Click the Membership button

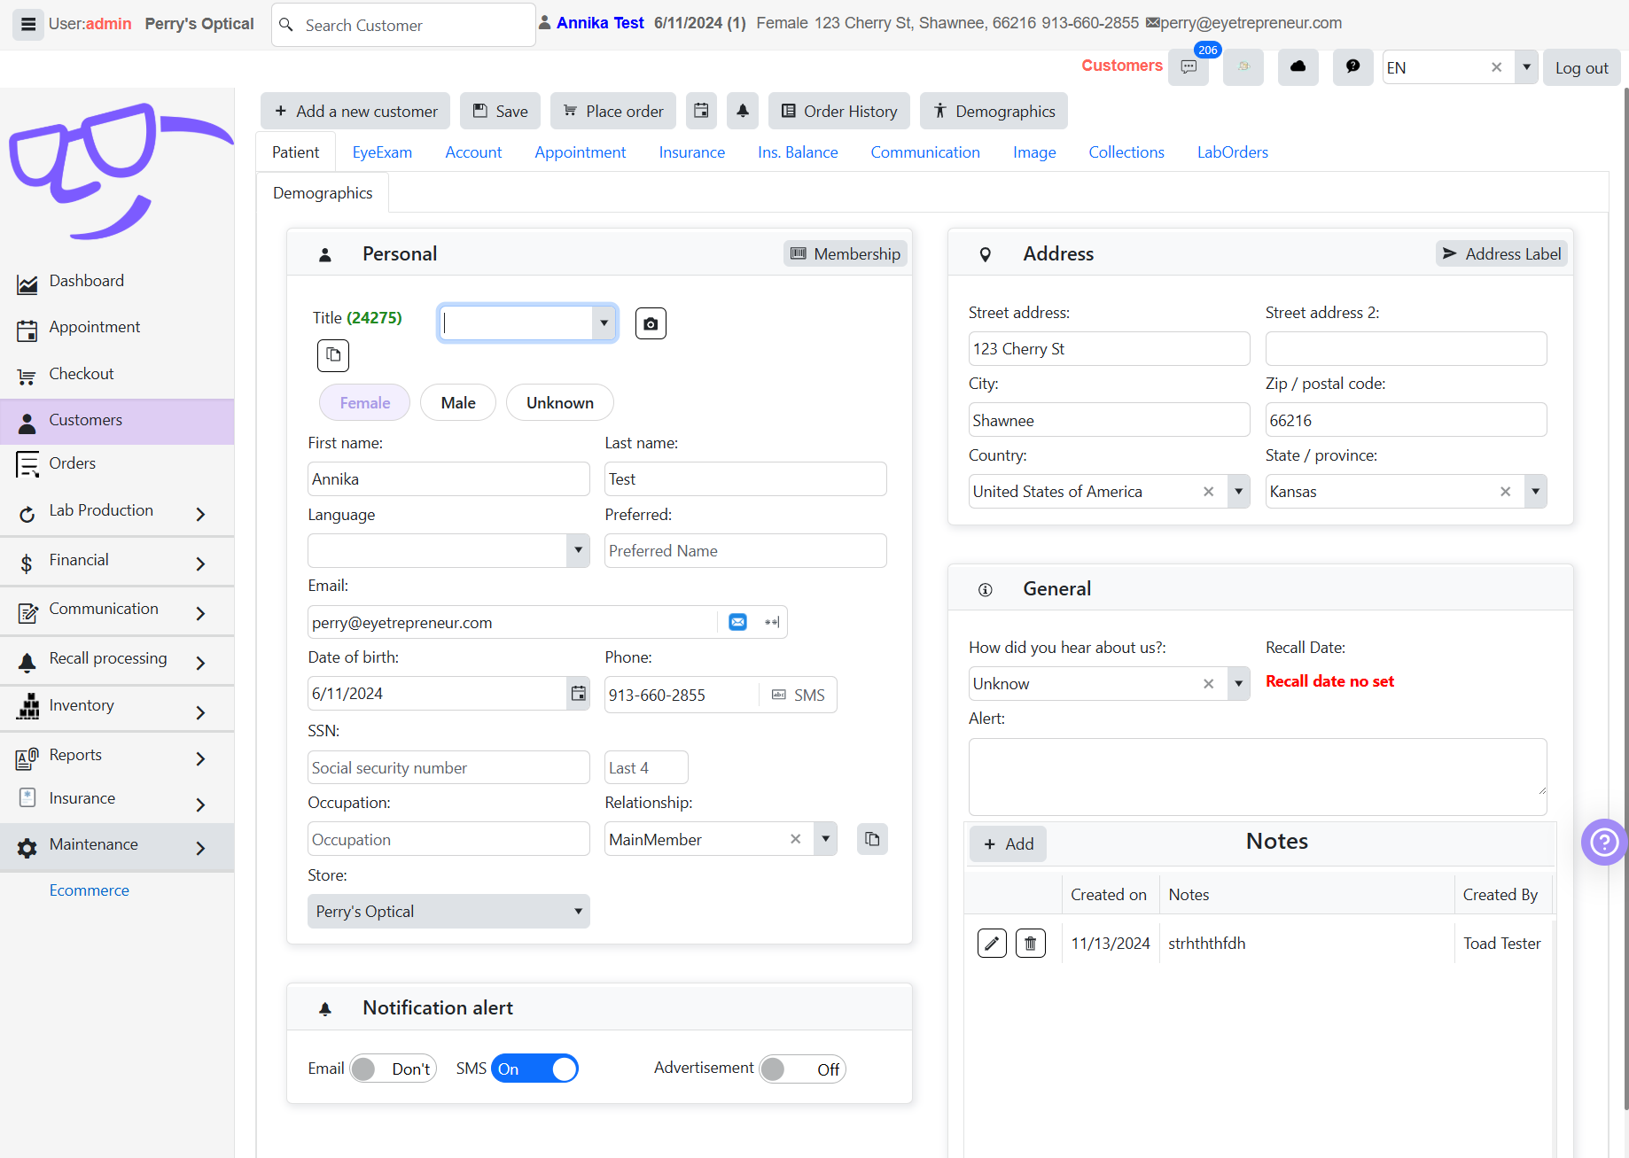(846, 253)
